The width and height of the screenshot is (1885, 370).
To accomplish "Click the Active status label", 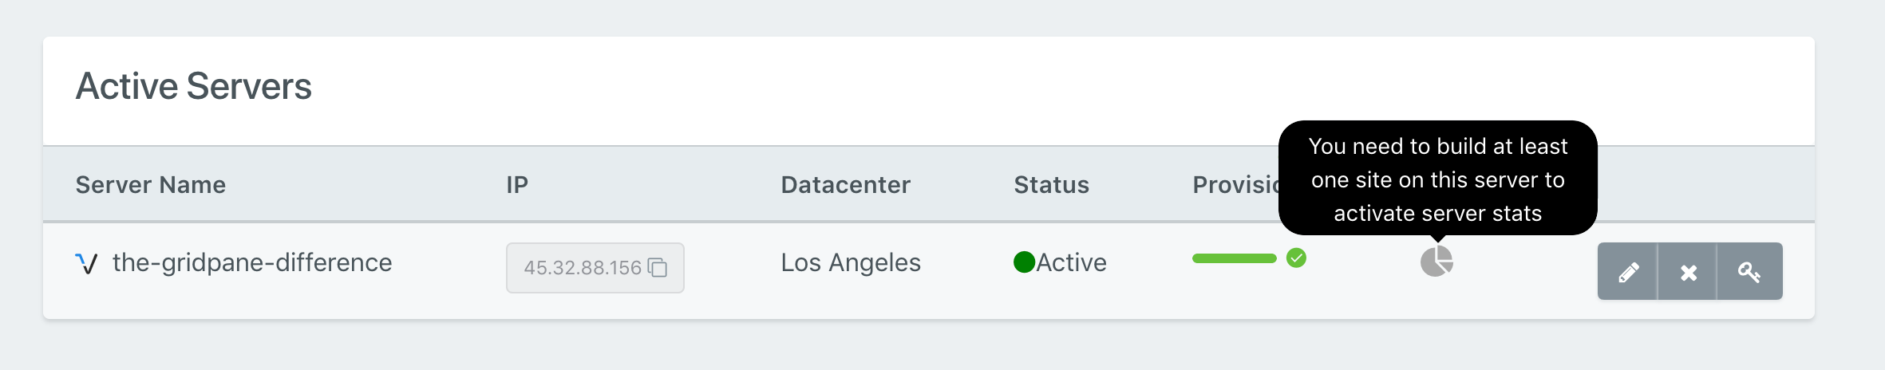I will tap(1072, 262).
